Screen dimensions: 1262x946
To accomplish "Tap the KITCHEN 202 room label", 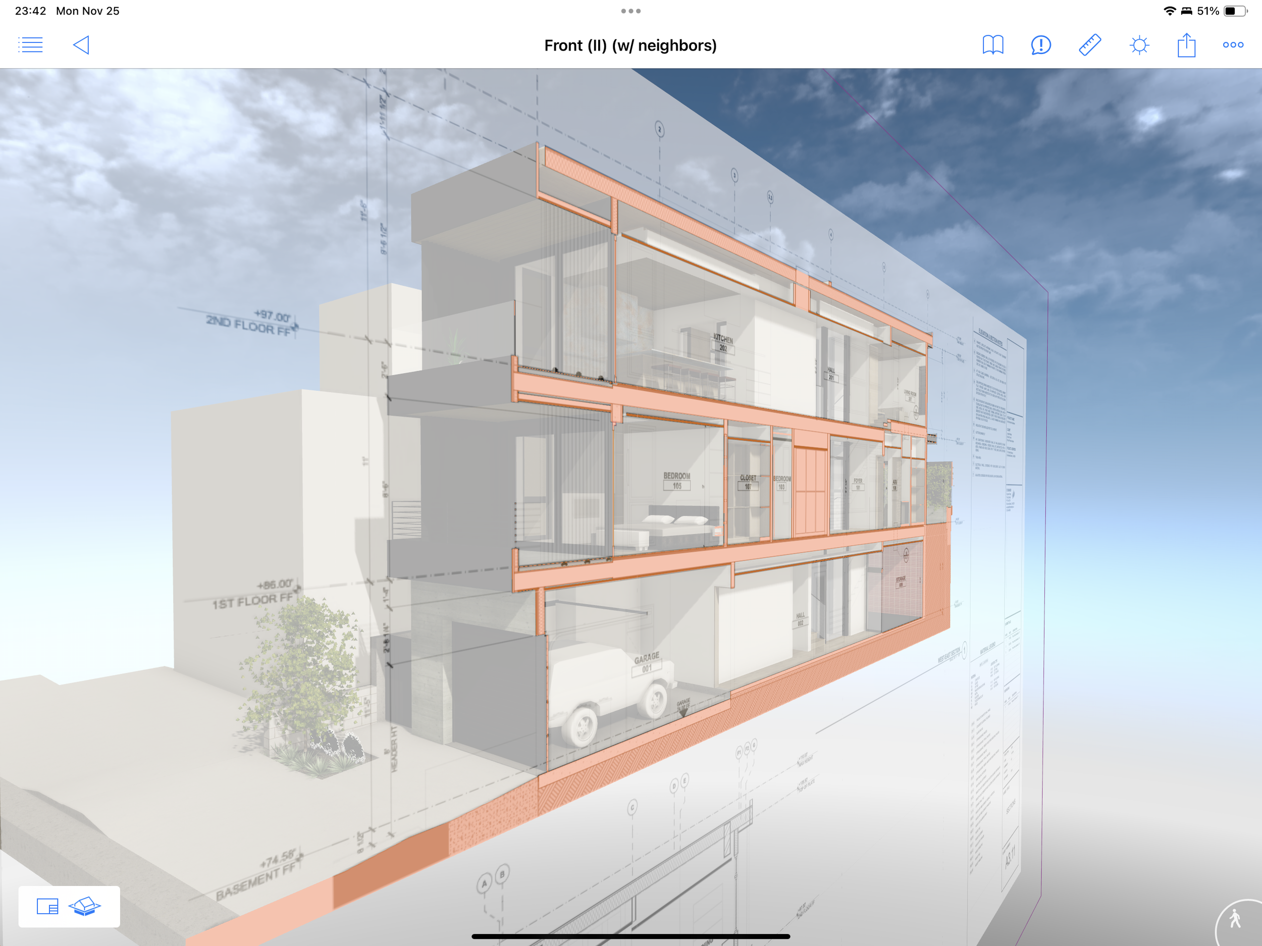I will 723,342.
